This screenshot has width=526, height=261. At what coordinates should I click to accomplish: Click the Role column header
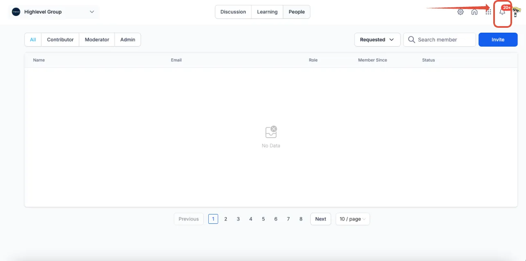[x=313, y=60]
